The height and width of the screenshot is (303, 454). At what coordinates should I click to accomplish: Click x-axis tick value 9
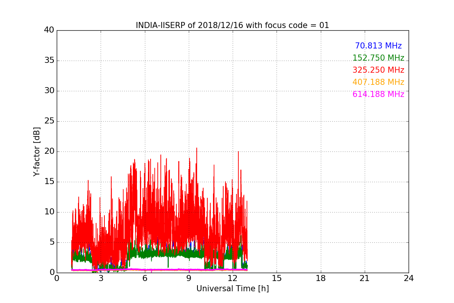[x=189, y=278]
